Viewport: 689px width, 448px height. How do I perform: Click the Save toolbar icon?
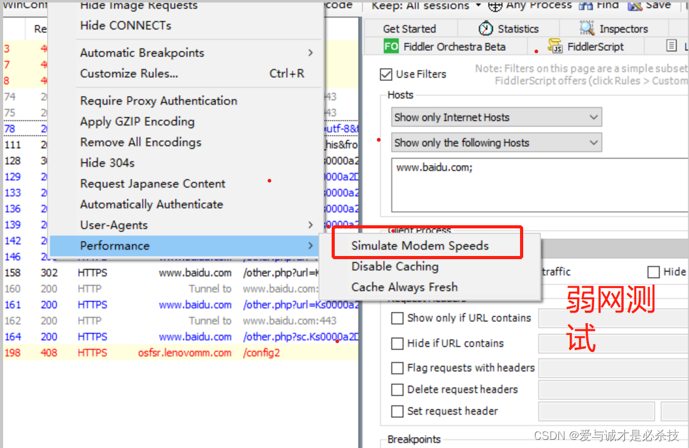(x=635, y=6)
